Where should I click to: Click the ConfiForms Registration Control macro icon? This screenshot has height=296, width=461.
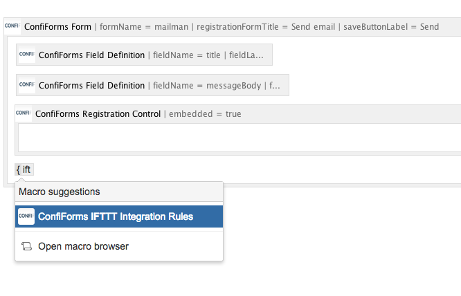(x=23, y=113)
